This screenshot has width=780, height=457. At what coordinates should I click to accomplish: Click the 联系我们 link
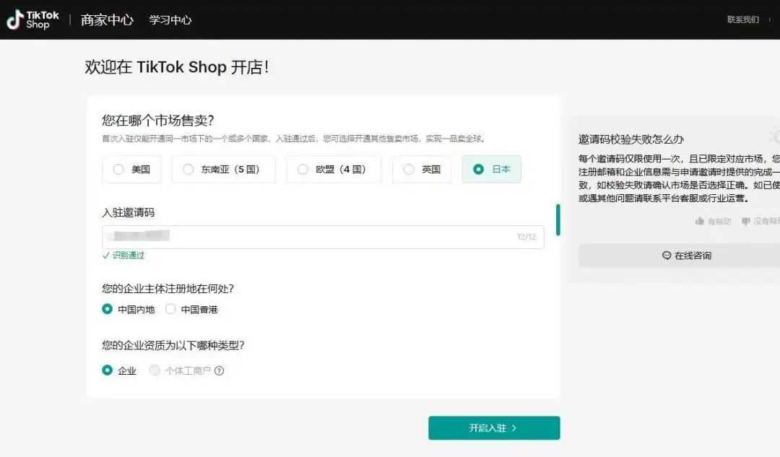743,19
